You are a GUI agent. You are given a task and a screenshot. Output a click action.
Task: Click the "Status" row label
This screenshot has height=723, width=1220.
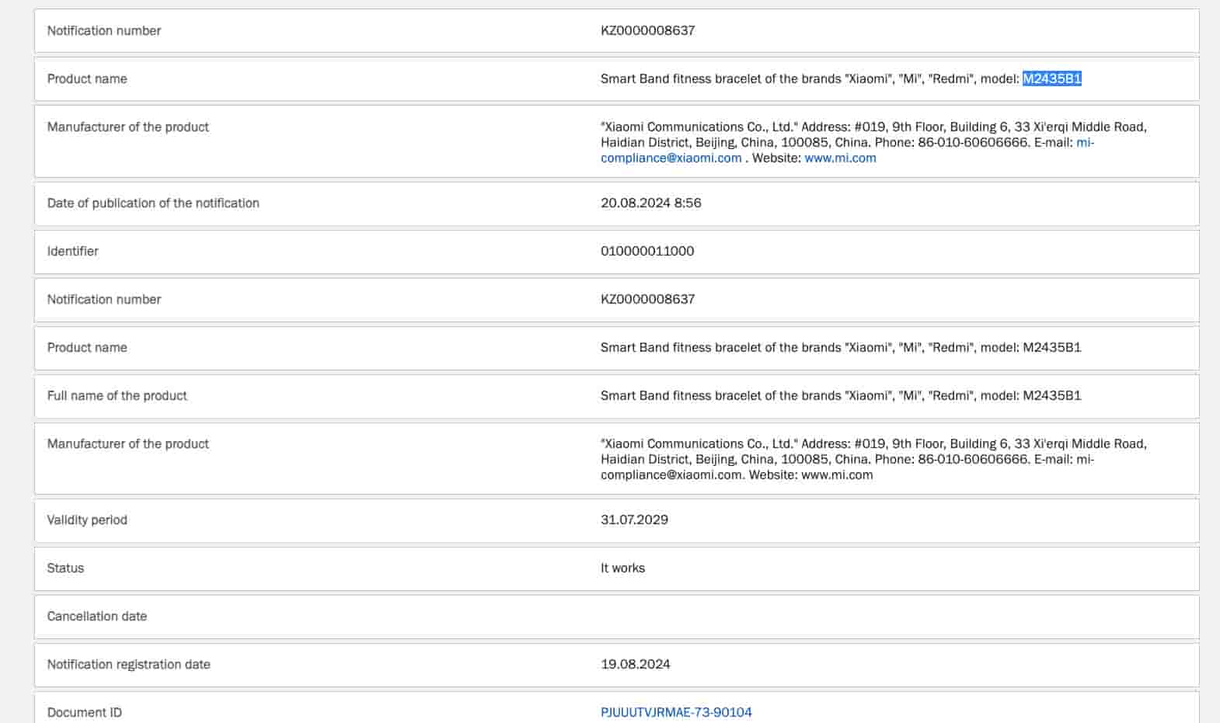pos(65,568)
